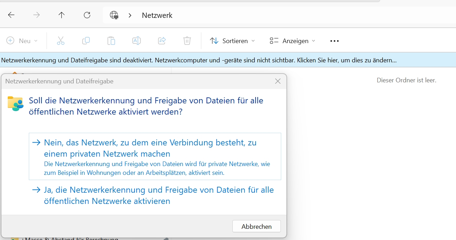This screenshot has height=240, width=456.
Task: Go back with the back arrow
Action: 11,15
